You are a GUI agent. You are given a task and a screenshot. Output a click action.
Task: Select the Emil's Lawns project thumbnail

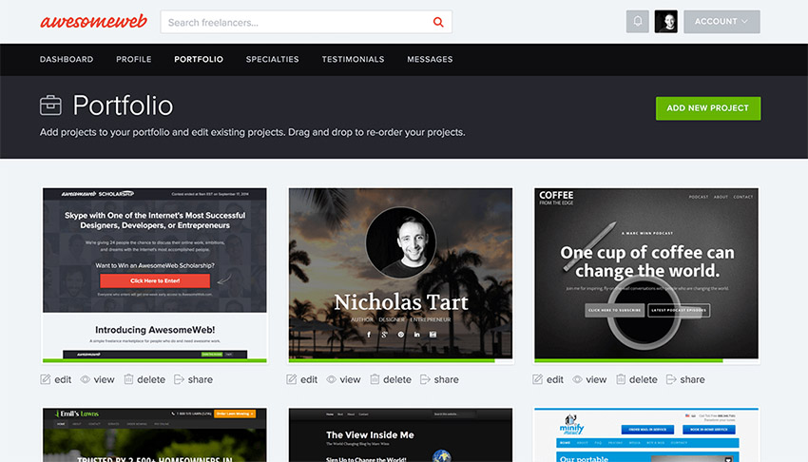click(155, 434)
